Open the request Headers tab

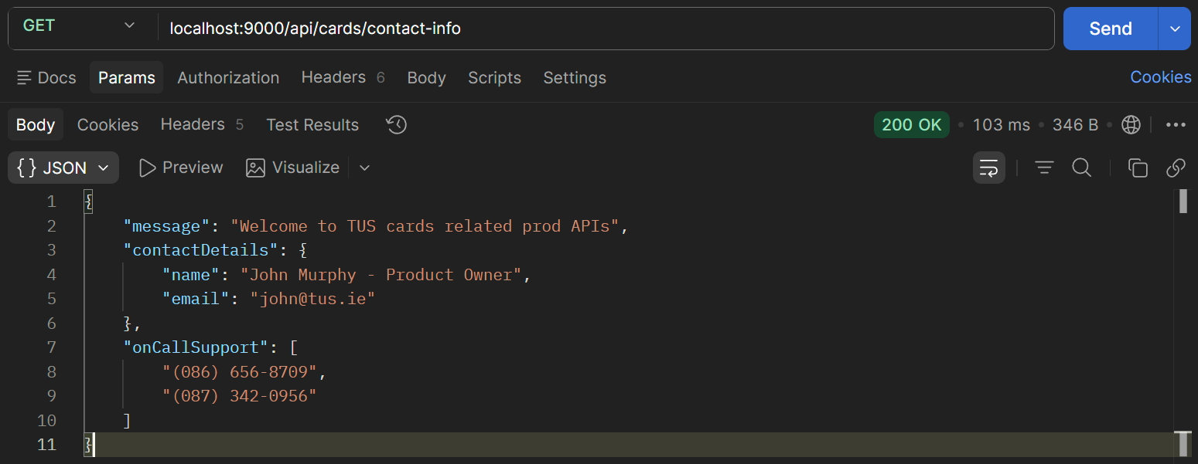(343, 77)
